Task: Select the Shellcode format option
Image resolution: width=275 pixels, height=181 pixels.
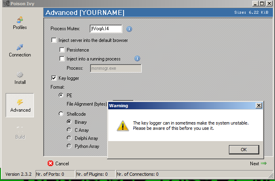Action: pyautogui.click(x=61, y=114)
